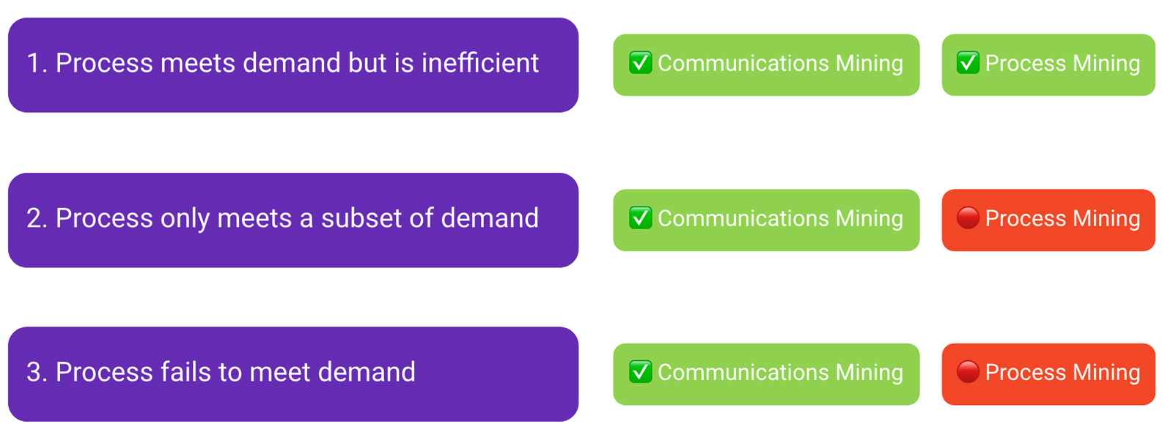
Task: Click the red circle icon in the subset row
Action: 968,218
